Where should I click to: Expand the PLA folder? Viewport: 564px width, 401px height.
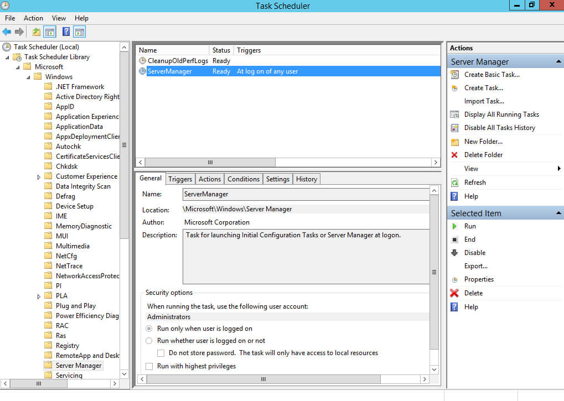[39, 296]
